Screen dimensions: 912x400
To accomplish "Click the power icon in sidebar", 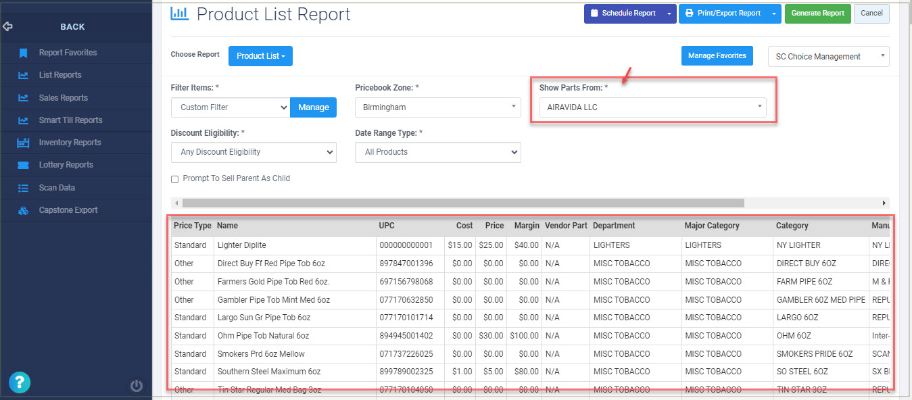I will (x=137, y=386).
